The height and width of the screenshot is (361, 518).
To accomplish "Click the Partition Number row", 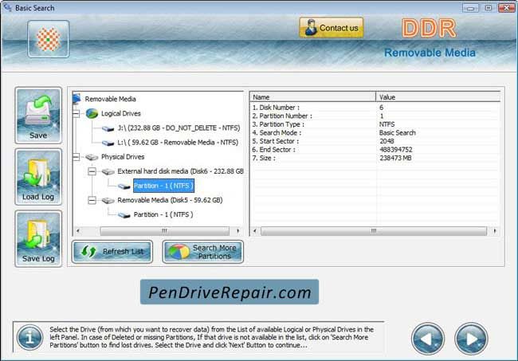I will [375, 116].
